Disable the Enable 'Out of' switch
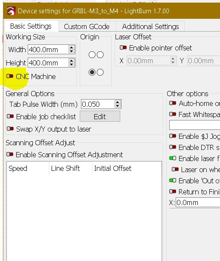Image resolution: width=220 pixels, height=261 pixels. click(173, 180)
